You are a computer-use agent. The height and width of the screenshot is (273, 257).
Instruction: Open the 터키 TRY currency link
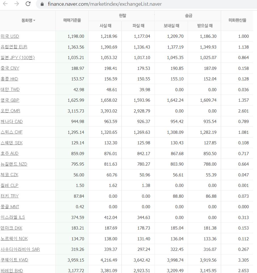click(10, 196)
